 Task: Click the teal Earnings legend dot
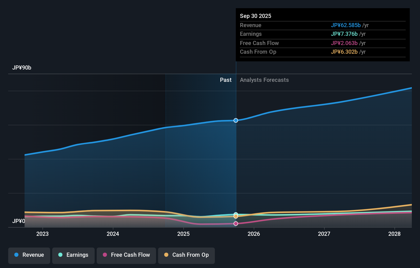click(60, 255)
